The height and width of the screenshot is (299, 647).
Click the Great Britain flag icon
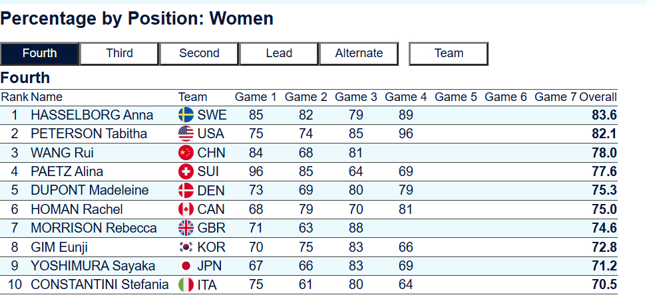(186, 228)
